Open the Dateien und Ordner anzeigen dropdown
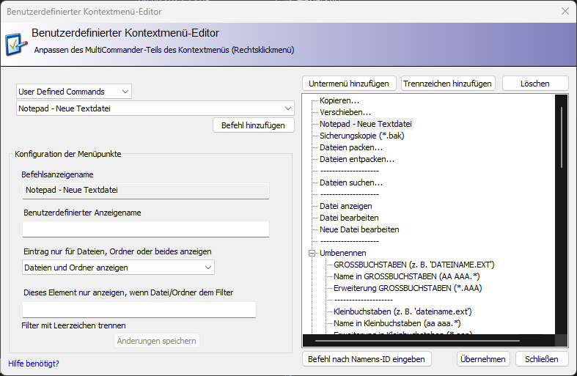Image resolution: width=577 pixels, height=376 pixels. click(118, 268)
